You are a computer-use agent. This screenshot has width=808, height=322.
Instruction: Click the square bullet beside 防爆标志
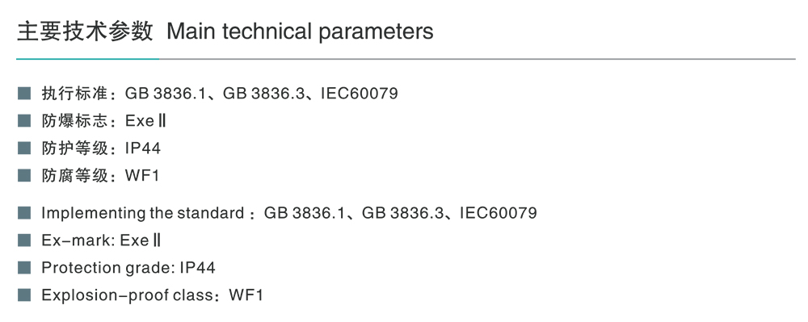(x=24, y=121)
